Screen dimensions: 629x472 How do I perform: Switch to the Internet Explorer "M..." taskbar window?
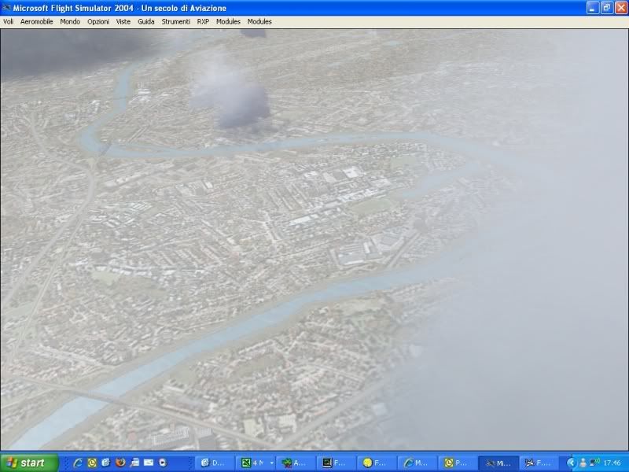tap(417, 463)
